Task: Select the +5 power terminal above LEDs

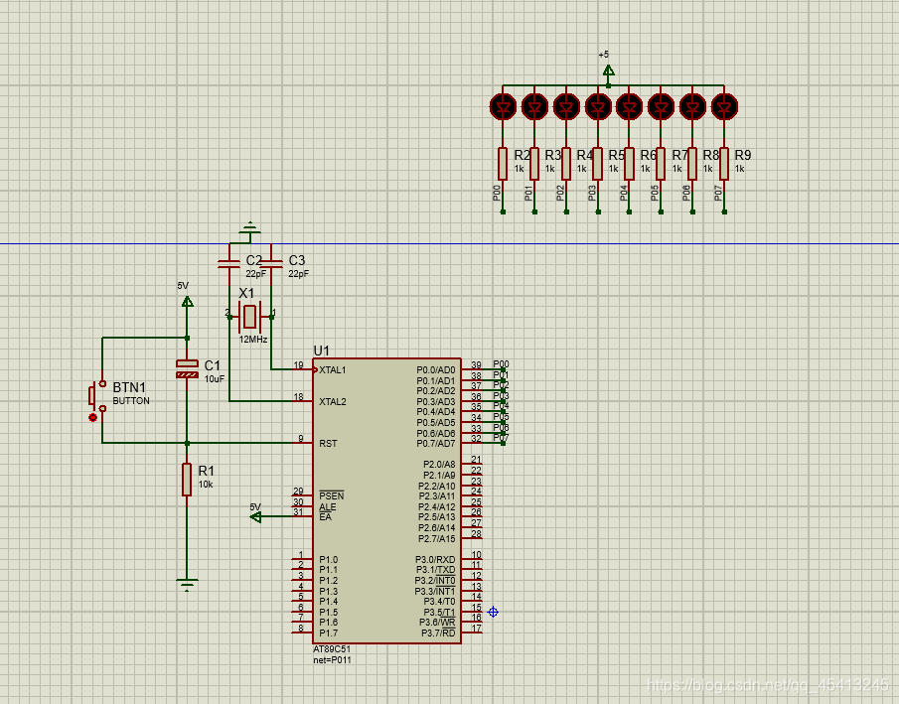Action: pos(608,70)
